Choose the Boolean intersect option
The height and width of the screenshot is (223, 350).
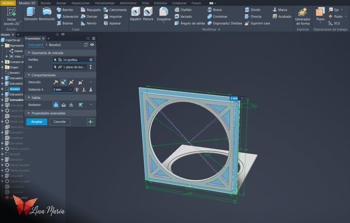pos(71,105)
